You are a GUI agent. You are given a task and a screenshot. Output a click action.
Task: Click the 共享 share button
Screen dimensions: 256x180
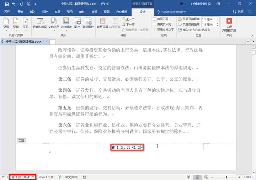(238, 12)
